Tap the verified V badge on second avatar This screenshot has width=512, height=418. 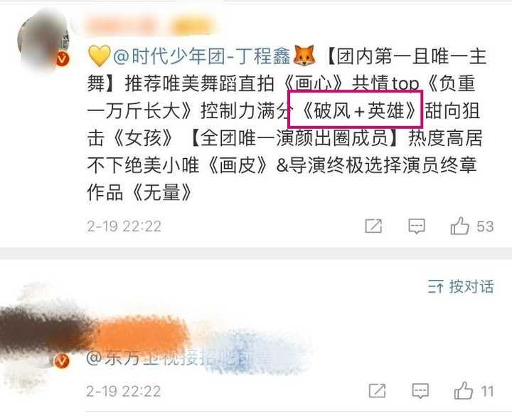[x=62, y=361]
